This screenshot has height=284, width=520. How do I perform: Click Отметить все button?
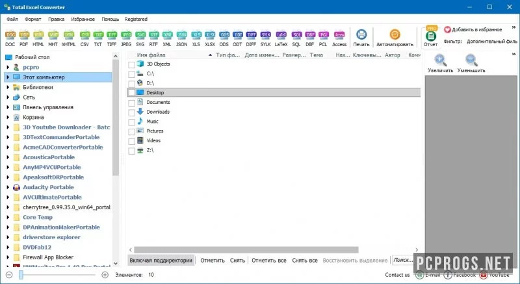[269, 261]
